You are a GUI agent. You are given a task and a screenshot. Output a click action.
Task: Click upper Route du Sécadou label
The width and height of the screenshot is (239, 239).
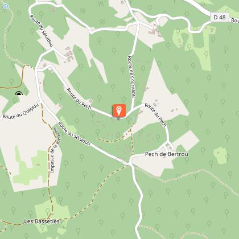[x=41, y=31]
